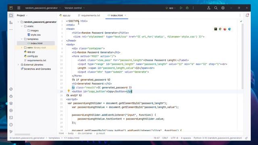Open Problems tool window icon
Screen dimensions: 258x145
point(11,125)
